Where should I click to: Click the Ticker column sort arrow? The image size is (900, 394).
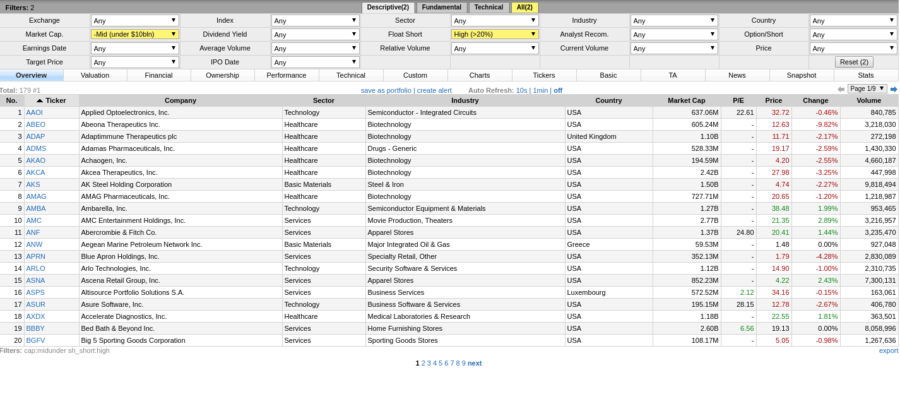pos(40,100)
